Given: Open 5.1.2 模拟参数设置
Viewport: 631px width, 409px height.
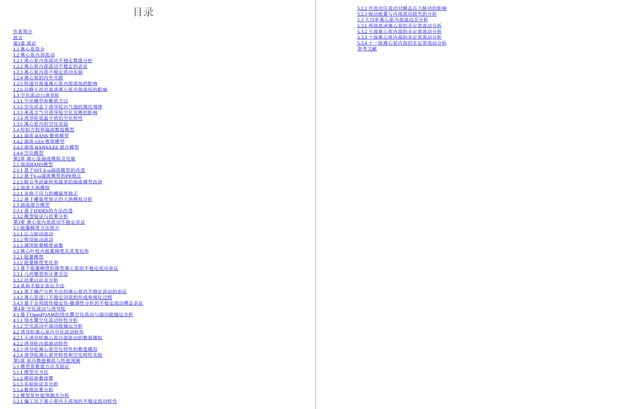Looking at the screenshot, I should tap(33, 378).
